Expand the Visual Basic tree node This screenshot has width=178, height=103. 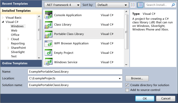tap(3, 18)
